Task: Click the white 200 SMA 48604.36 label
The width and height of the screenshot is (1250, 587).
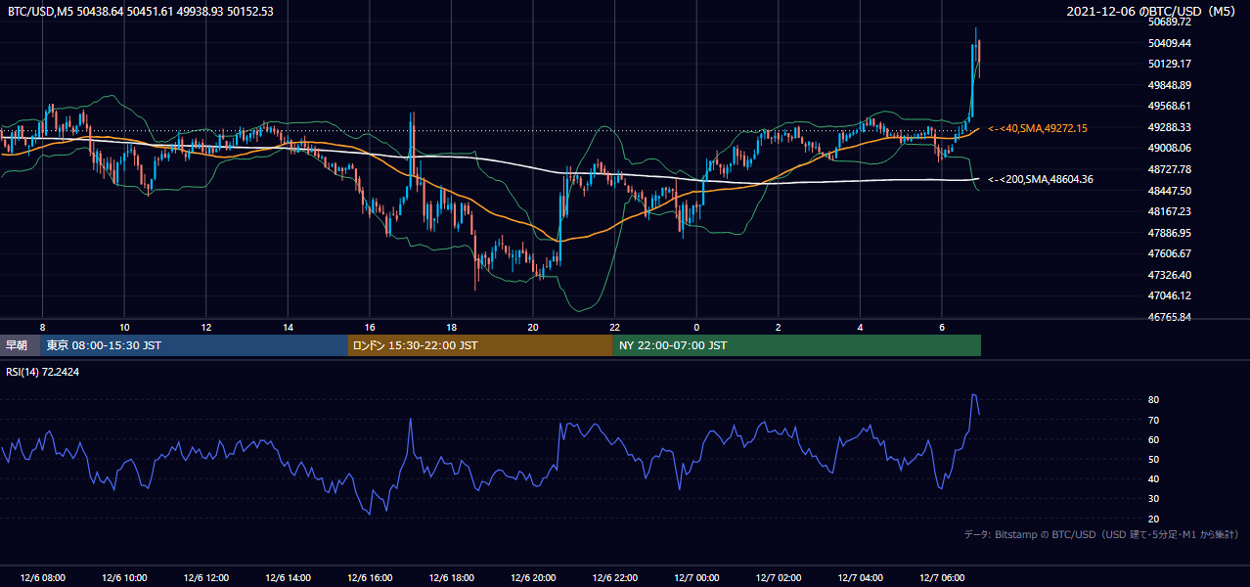Action: (x=1040, y=179)
